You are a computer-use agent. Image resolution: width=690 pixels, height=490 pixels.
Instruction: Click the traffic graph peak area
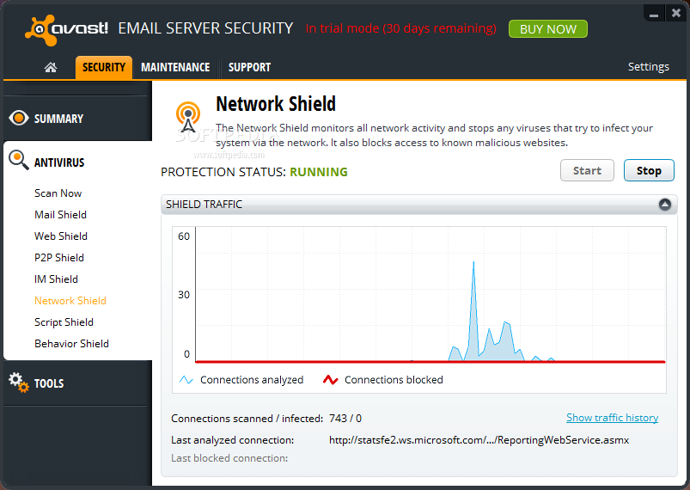point(473,308)
